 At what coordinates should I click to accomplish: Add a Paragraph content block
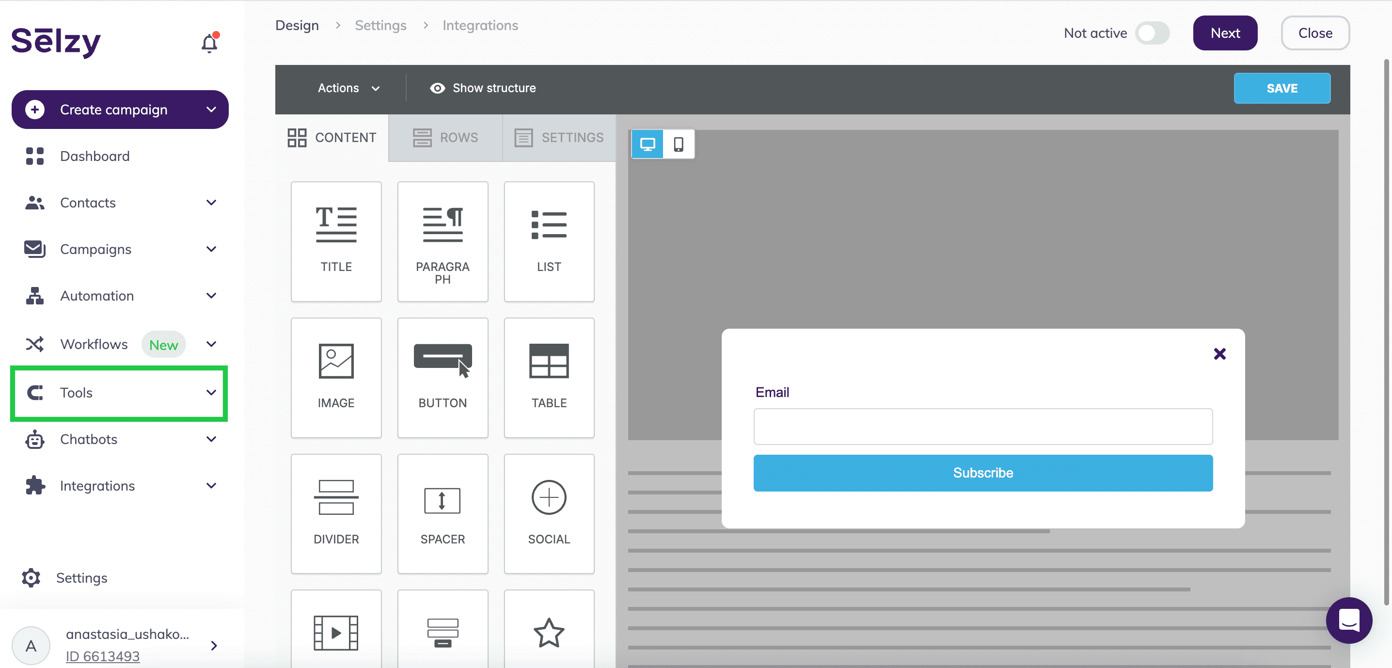[443, 241]
